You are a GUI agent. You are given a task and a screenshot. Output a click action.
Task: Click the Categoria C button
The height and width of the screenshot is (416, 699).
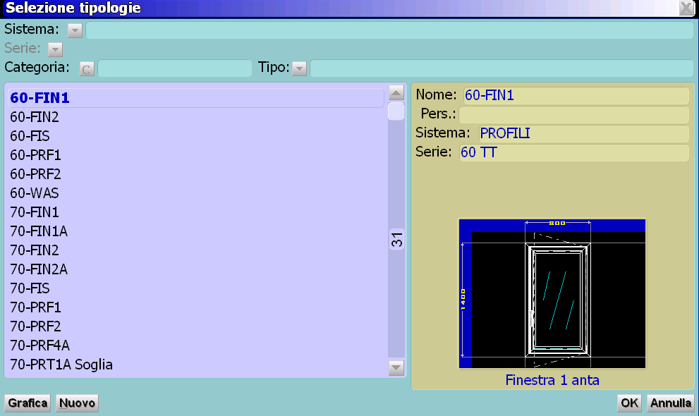[87, 68]
